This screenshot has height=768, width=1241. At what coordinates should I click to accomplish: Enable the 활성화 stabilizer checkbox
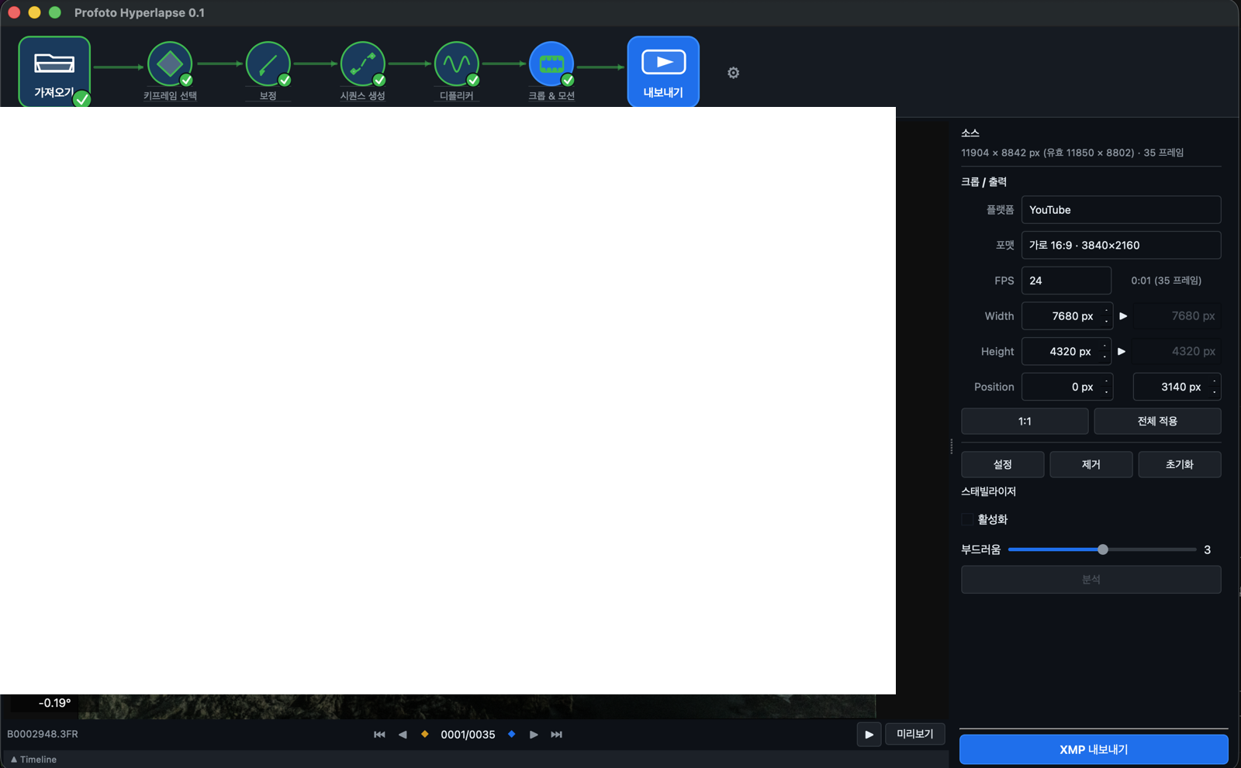967,519
